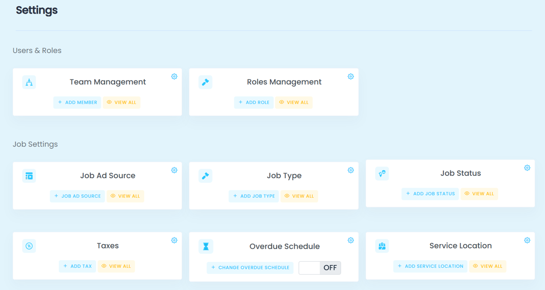Click the Job Ad Source gear icon
This screenshot has width=545, height=290.
coord(174,170)
